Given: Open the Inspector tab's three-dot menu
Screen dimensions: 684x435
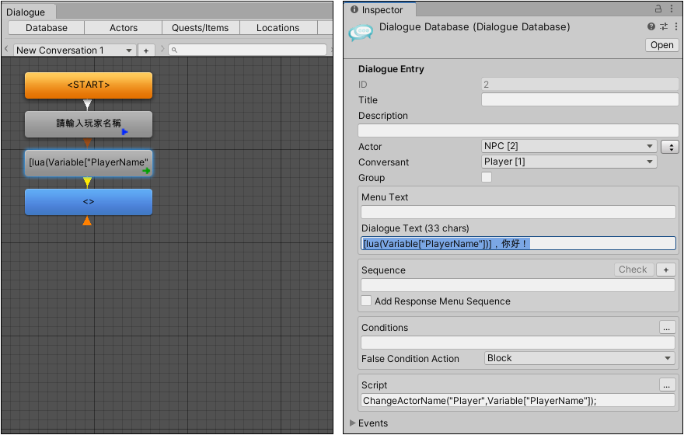Looking at the screenshot, I should click(x=672, y=9).
